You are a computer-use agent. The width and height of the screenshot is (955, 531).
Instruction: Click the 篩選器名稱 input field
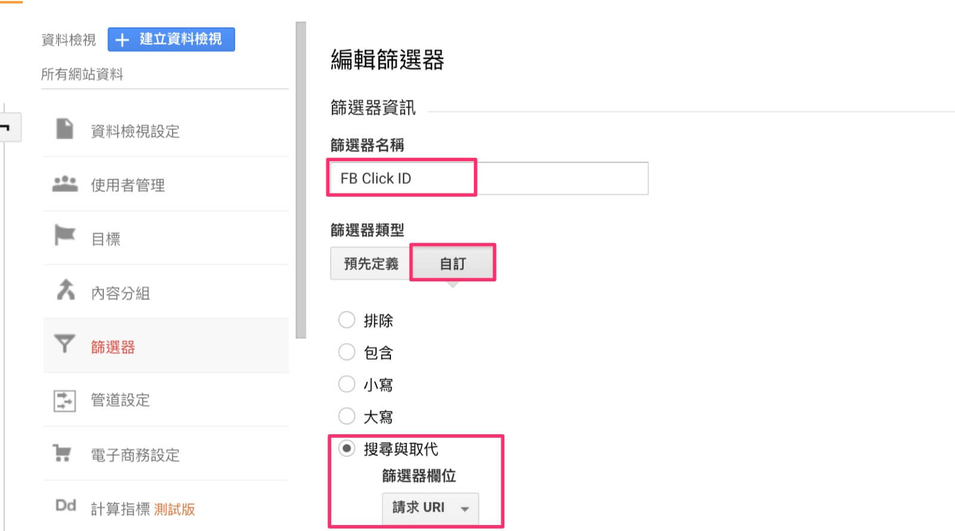click(488, 178)
